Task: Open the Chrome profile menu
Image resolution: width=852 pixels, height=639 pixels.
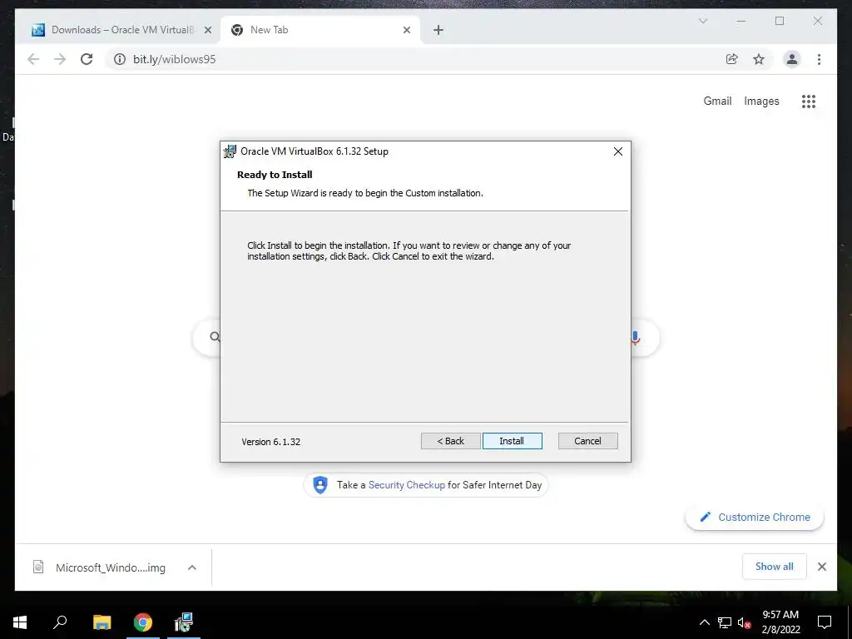Action: click(x=792, y=59)
